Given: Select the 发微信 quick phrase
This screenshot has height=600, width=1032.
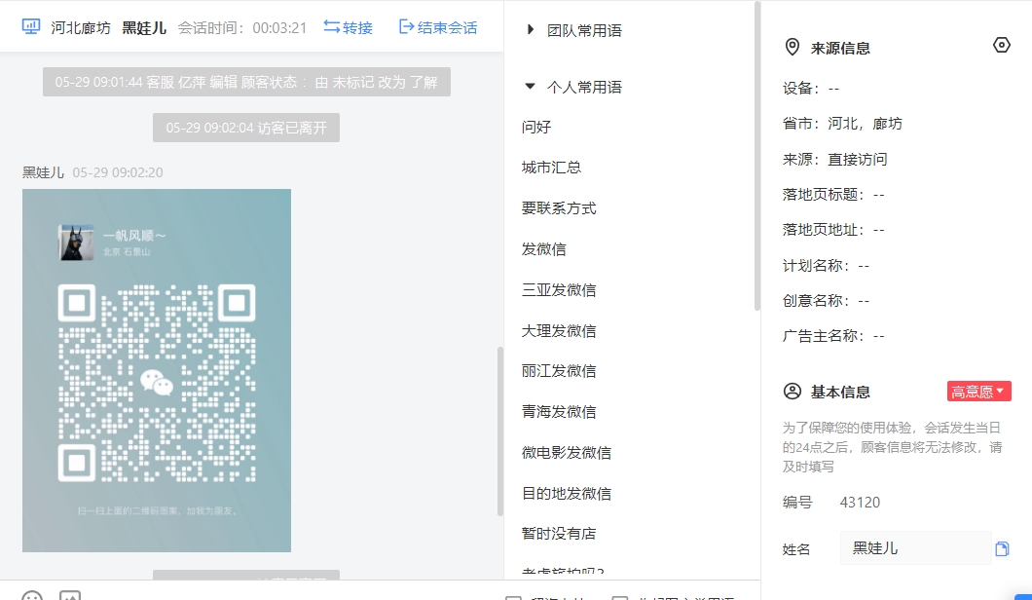Looking at the screenshot, I should pyautogui.click(x=543, y=249).
